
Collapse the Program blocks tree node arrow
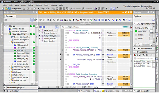[x=10, y=42]
